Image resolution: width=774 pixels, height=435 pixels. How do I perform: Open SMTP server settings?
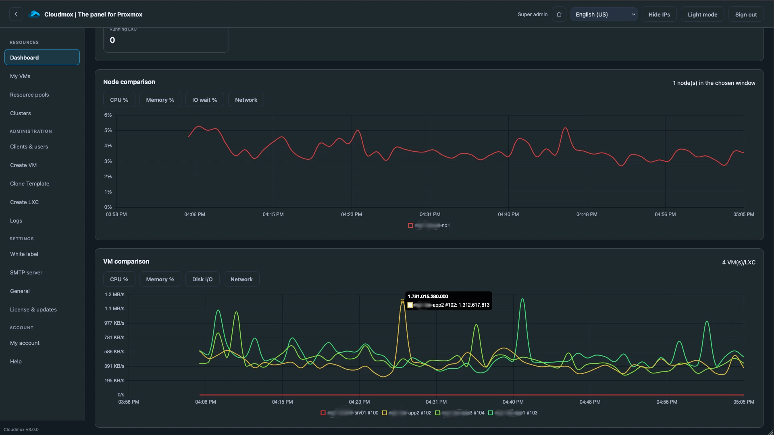coord(42,272)
